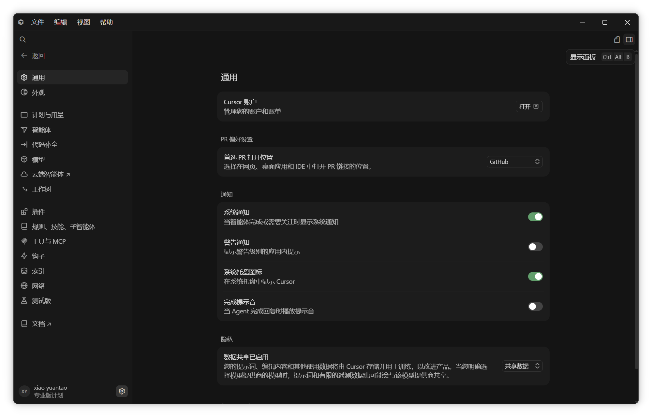Click the settings gear beside xiao yuantao

122,391
